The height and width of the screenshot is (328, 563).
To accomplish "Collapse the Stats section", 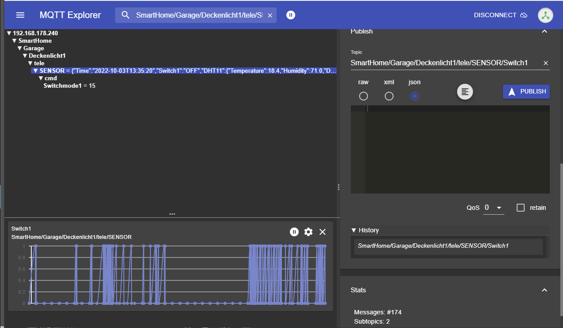I will tap(544, 290).
